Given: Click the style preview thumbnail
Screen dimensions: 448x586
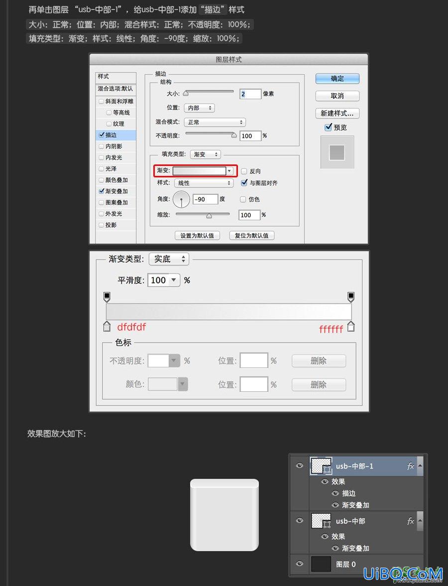Looking at the screenshot, I should tap(337, 152).
